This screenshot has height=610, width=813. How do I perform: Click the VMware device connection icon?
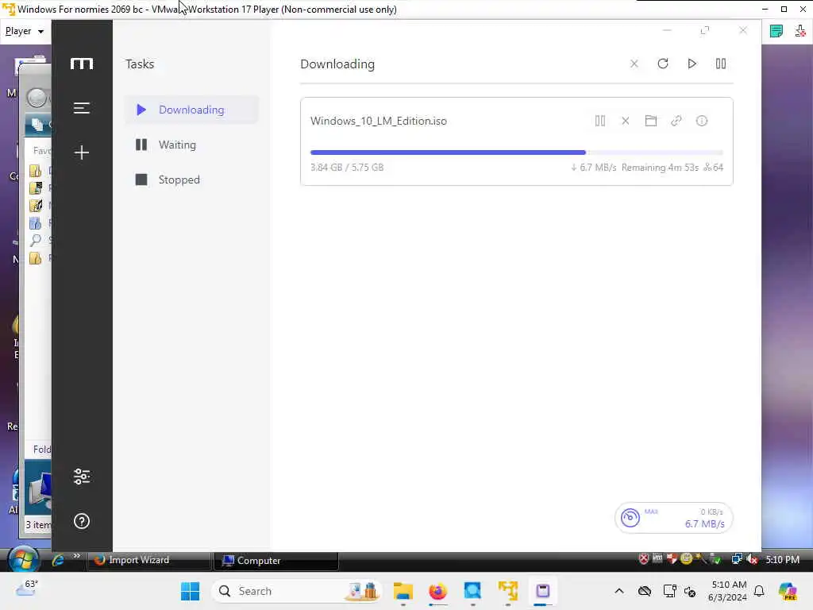pyautogui.click(x=800, y=31)
